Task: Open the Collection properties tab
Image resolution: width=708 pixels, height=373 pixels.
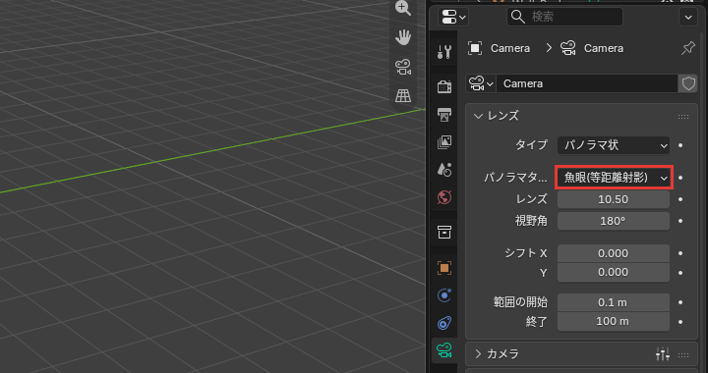Action: (444, 232)
